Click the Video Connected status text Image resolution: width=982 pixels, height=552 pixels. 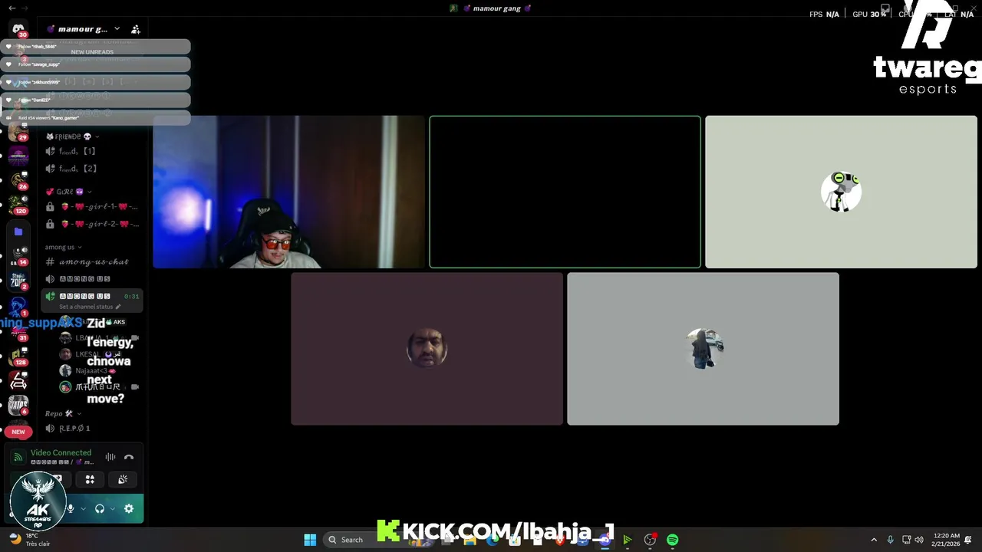[x=61, y=452]
